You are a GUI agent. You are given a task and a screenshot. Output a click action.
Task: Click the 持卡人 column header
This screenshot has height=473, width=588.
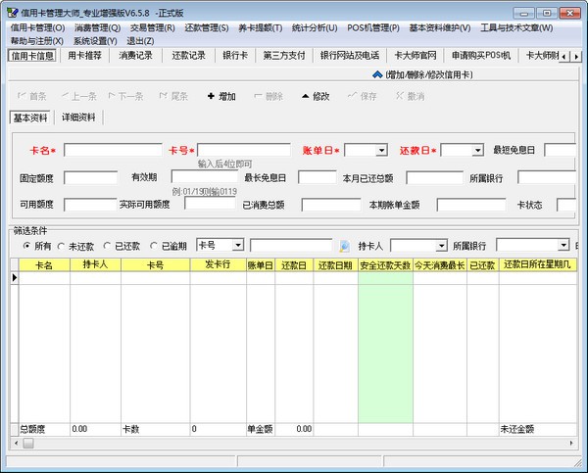95,265
